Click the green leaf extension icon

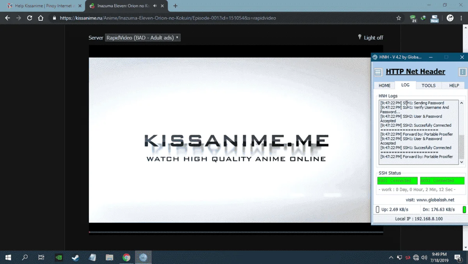pyautogui.click(x=423, y=18)
